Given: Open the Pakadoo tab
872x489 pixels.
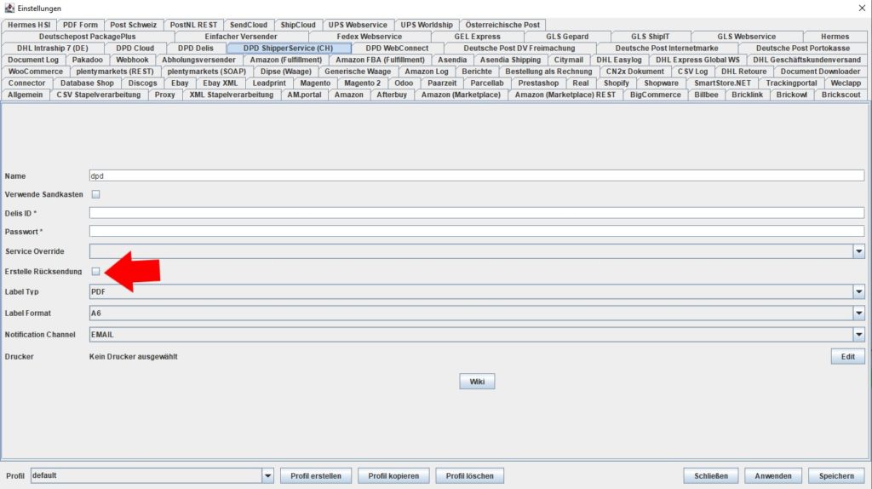Looking at the screenshot, I should click(x=88, y=60).
